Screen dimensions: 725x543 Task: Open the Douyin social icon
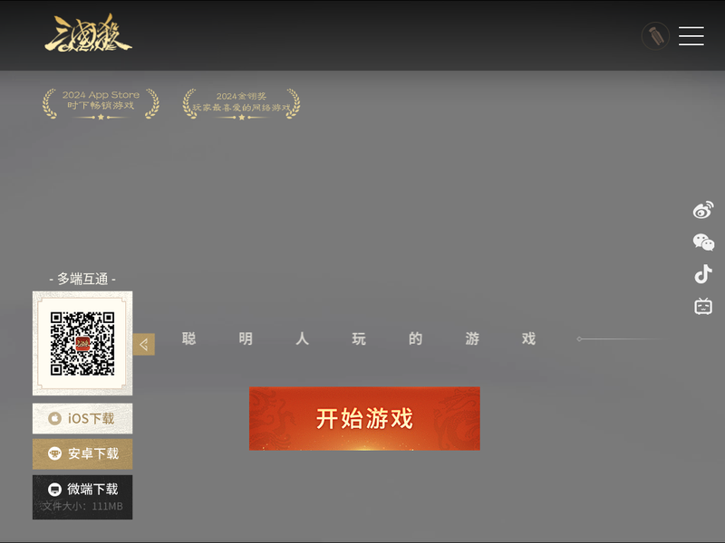pos(703,274)
